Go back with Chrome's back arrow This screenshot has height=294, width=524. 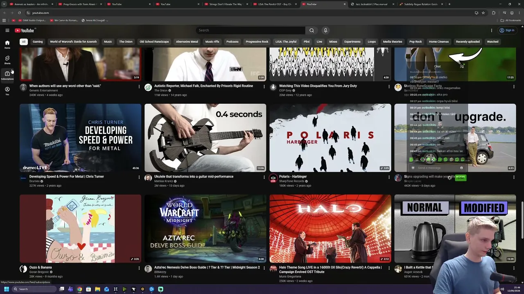[x=4, y=13]
